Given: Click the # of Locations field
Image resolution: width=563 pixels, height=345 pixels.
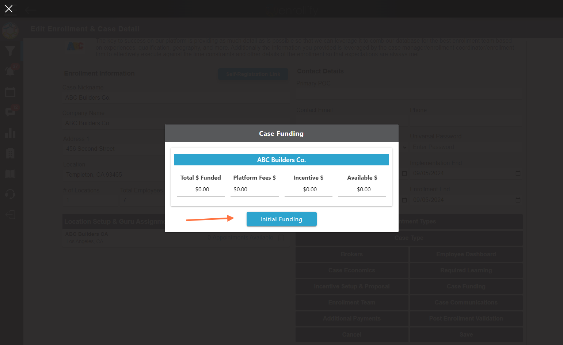Looking at the screenshot, I should coord(90,200).
